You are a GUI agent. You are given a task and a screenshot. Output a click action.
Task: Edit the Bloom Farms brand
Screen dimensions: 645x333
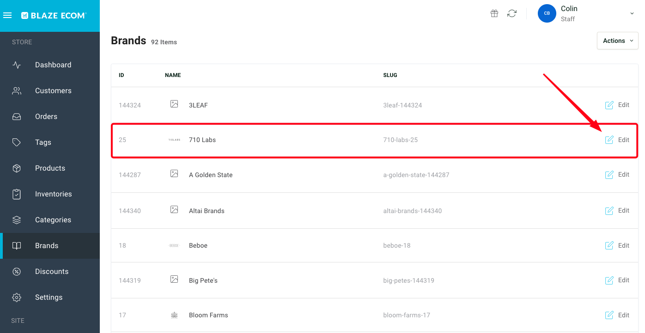[x=617, y=315]
